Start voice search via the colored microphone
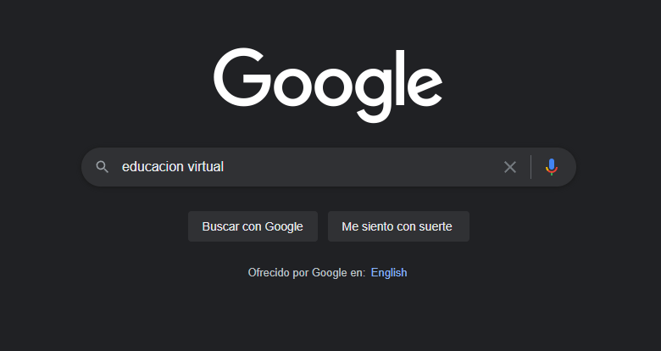The width and height of the screenshot is (661, 351). (x=552, y=167)
